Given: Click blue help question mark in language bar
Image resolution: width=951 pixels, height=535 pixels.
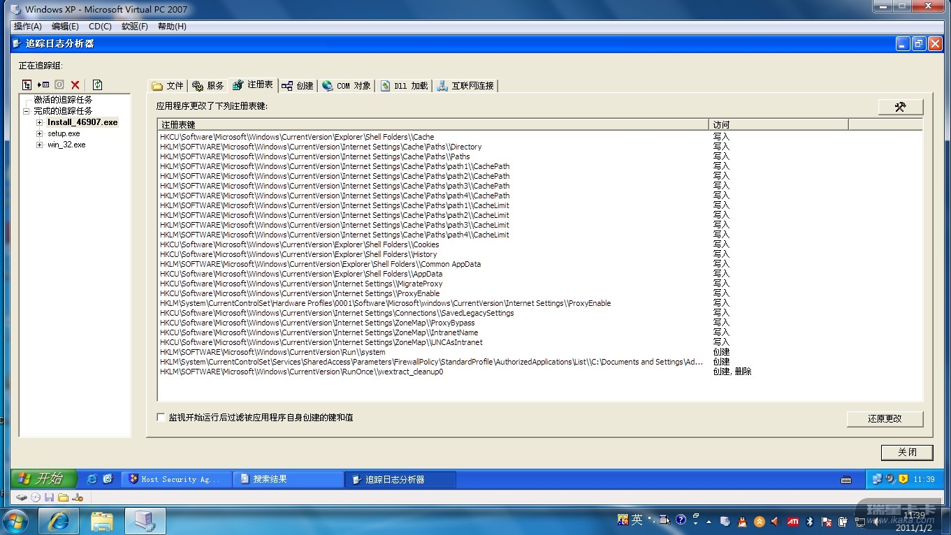Looking at the screenshot, I should pos(681,520).
